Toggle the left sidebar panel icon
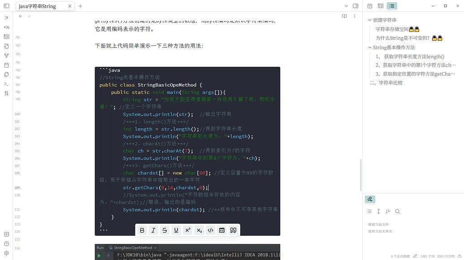The image size is (464, 260). [x=6, y=6]
